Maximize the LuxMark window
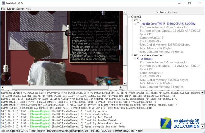Viewport: 205px width, 133px height. pos(188,3)
